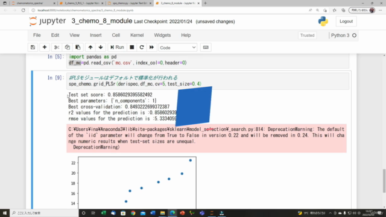Run the selected cell
This screenshot has height=217, width=386.
(117, 47)
